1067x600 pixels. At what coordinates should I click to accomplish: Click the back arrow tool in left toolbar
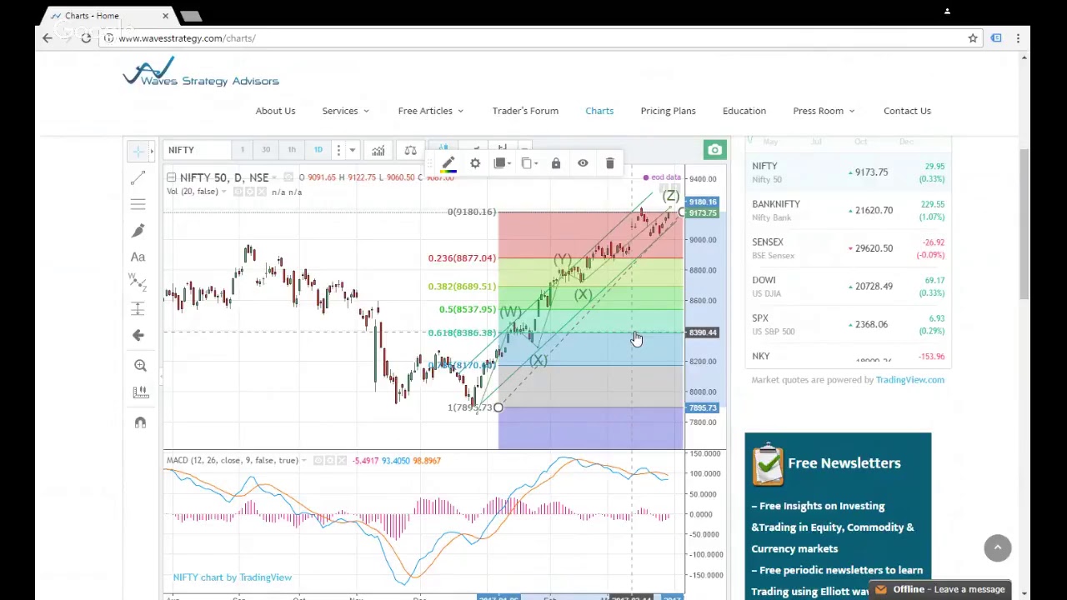coord(138,335)
